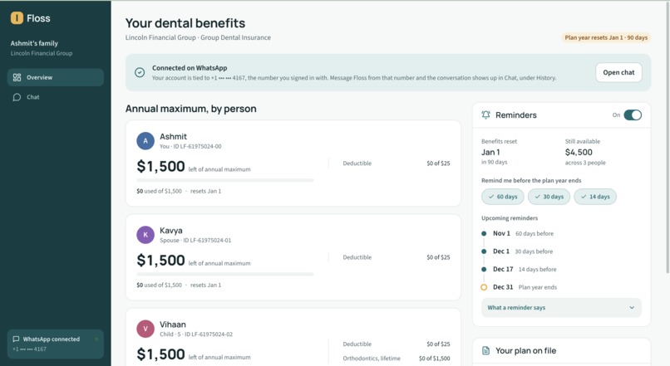
Task: Toggle the 30 days reminder chip
Action: [x=549, y=197]
